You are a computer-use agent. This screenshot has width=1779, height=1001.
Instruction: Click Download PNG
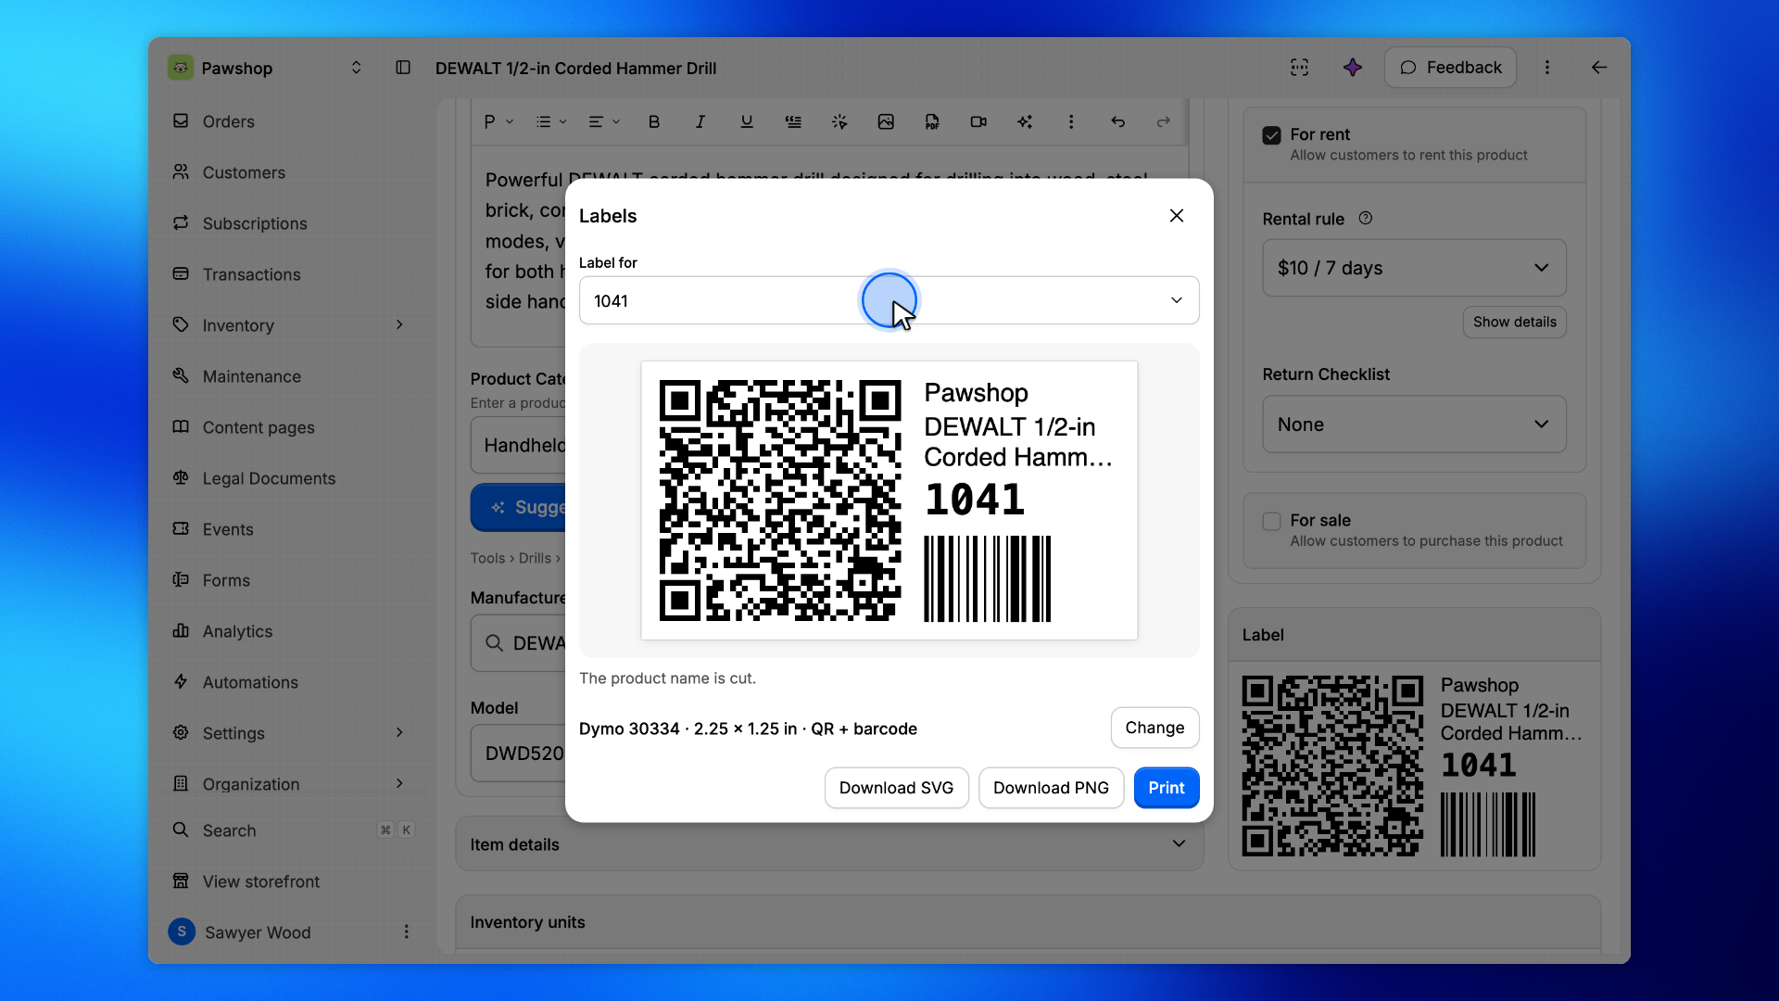(1051, 788)
